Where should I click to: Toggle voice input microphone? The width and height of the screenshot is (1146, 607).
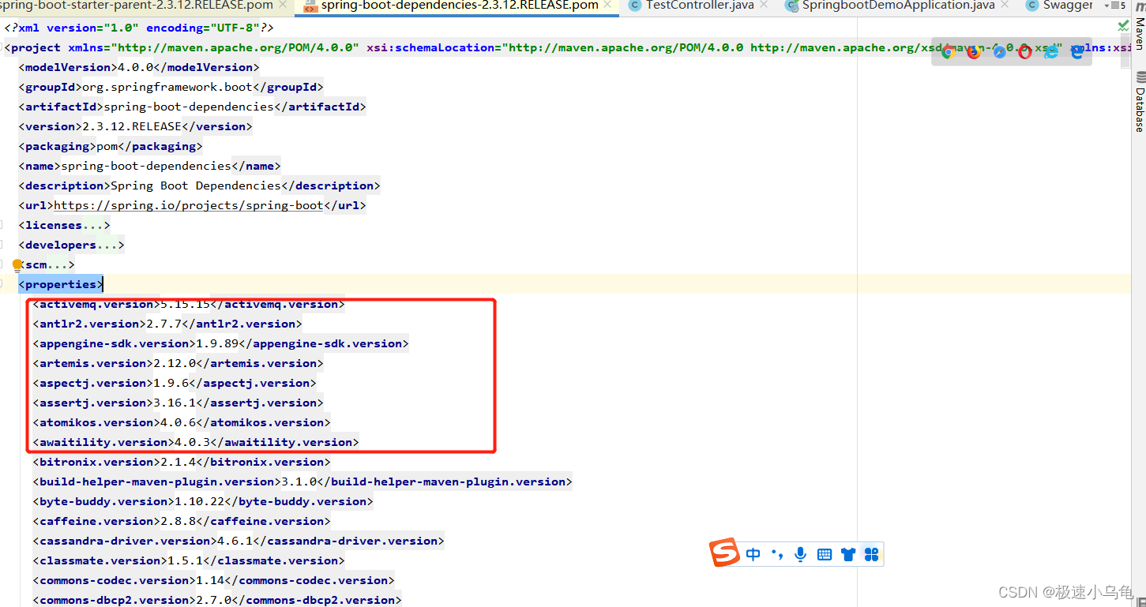pyautogui.click(x=800, y=553)
